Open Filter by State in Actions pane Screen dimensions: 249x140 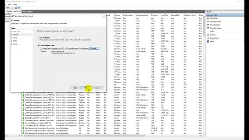(x=215, y=25)
